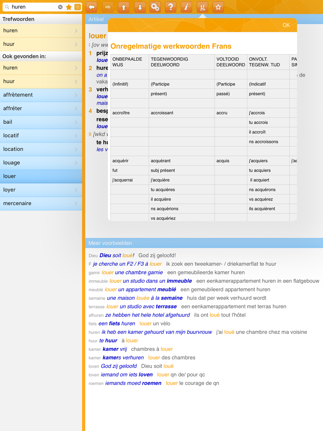Click 'louer une chambre garnie' example
This screenshot has width=323, height=431.
pyautogui.click(x=132, y=272)
